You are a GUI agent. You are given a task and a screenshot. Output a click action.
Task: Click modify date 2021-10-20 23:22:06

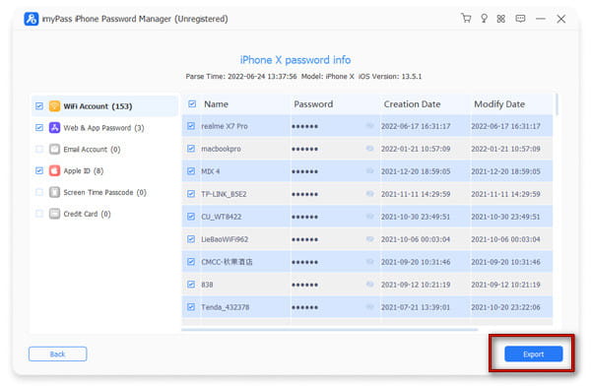click(505, 307)
